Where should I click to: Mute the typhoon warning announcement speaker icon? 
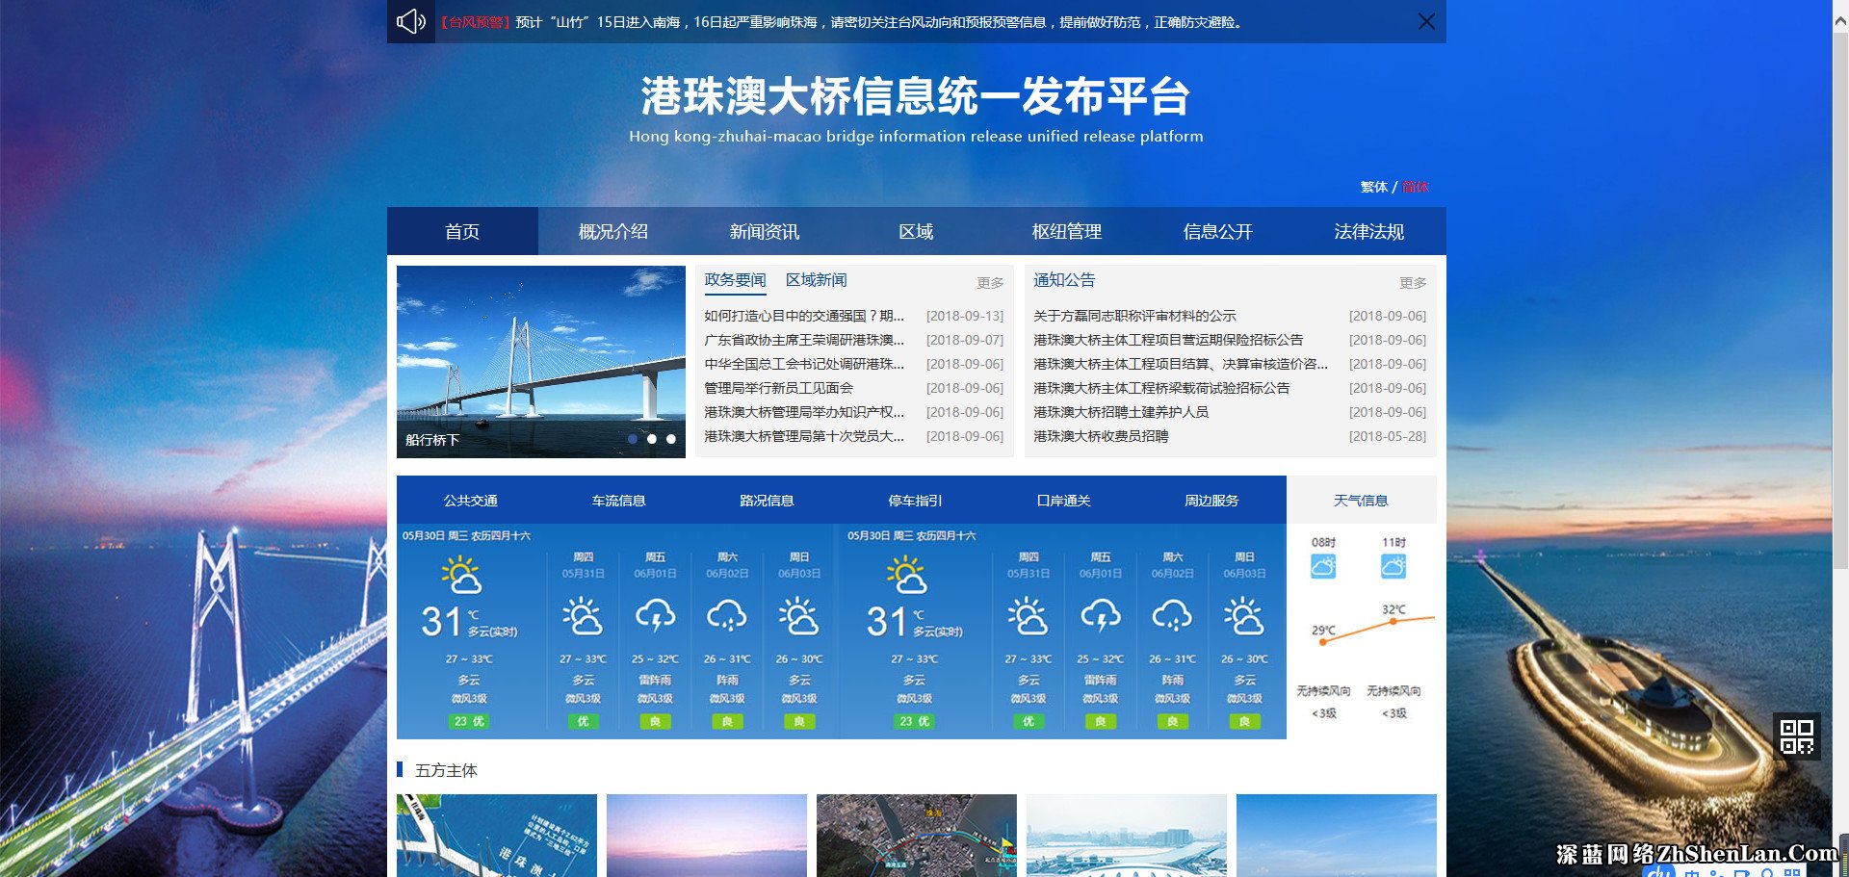410,21
